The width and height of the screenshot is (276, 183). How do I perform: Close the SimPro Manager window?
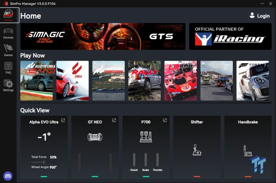click(271, 4)
